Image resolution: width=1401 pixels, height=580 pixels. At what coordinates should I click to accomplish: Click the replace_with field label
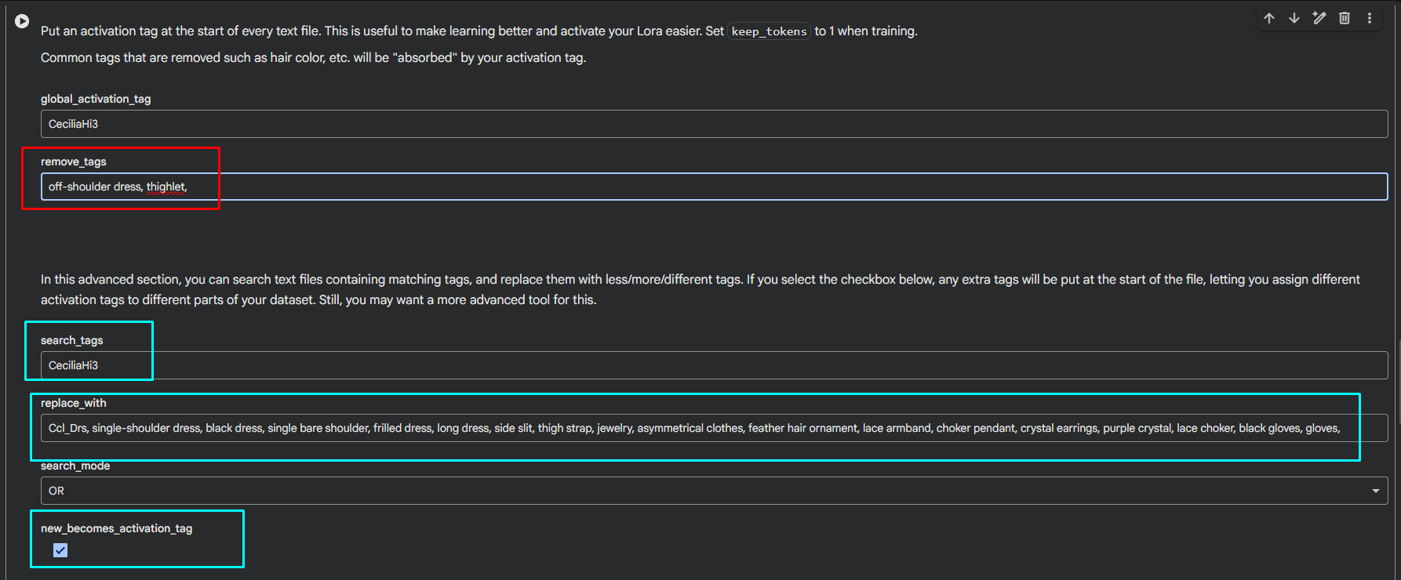tap(74, 403)
